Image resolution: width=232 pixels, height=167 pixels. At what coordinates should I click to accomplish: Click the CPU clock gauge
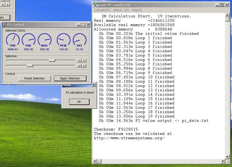pyautogui.click(x=13, y=40)
